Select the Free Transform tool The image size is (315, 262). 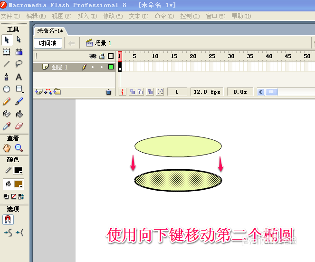click(x=7, y=52)
